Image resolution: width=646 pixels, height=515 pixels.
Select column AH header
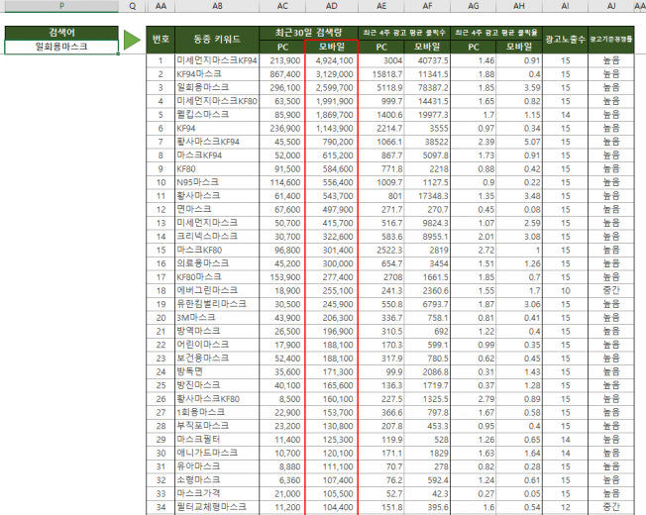click(519, 6)
